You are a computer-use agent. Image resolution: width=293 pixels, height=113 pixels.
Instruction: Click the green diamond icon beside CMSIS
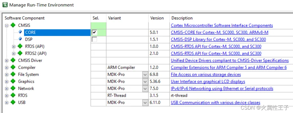[x=13, y=25]
